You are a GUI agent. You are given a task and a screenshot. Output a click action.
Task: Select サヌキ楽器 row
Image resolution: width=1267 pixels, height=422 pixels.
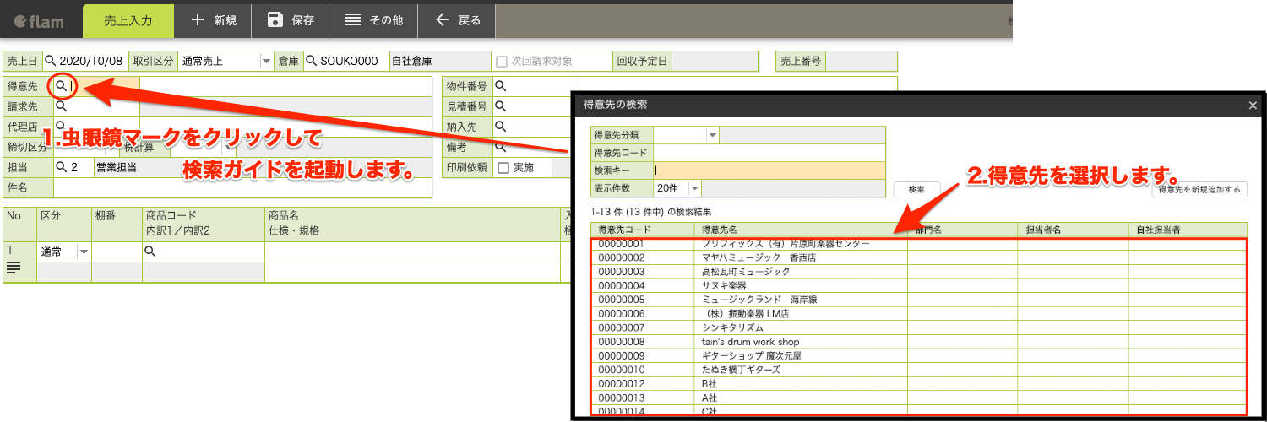[919, 285]
